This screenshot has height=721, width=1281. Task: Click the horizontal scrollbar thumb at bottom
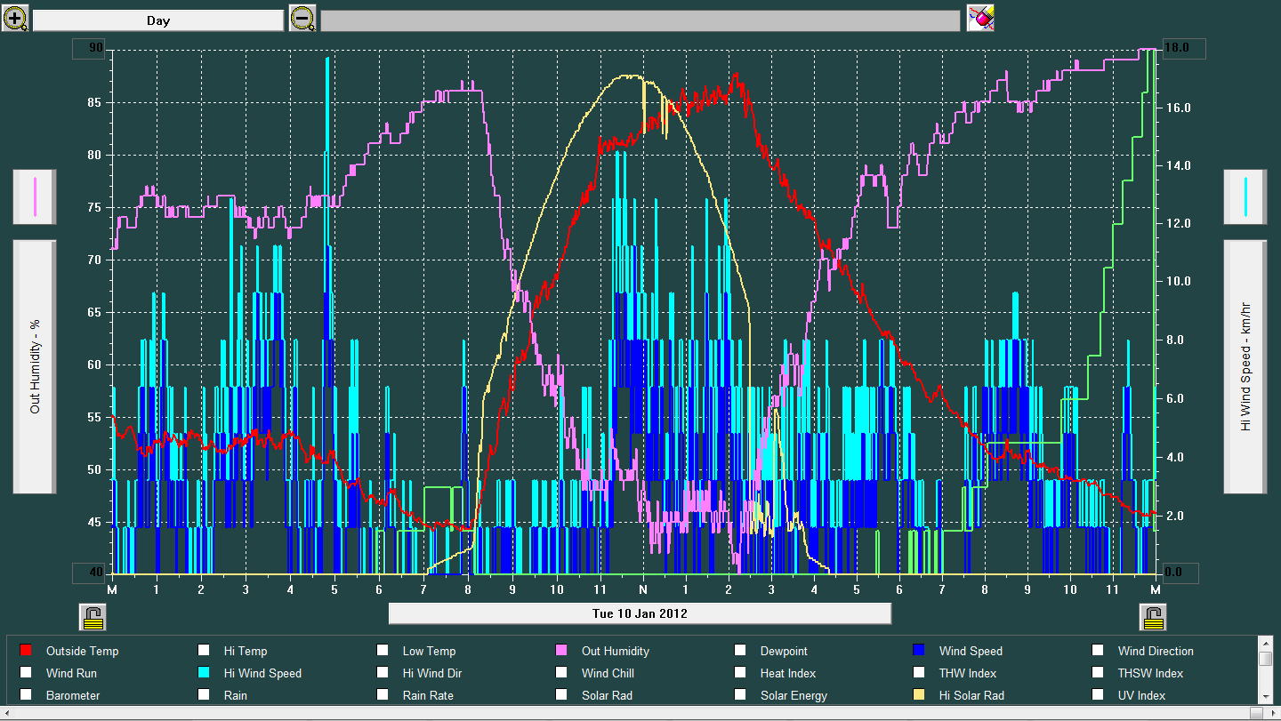click(1256, 713)
